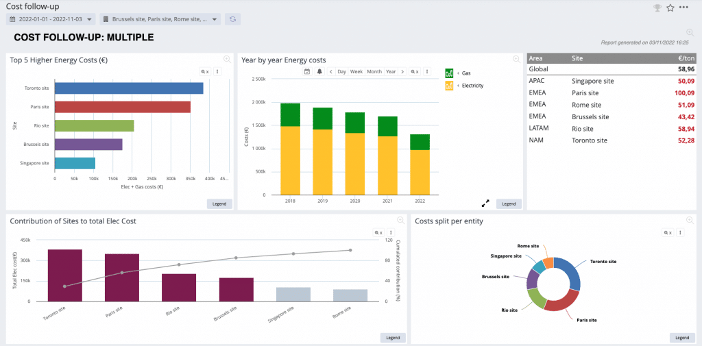This screenshot has width=702, height=346.
Task: Click the 2022 stacked bar in Year by year chart
Action: click(x=420, y=164)
